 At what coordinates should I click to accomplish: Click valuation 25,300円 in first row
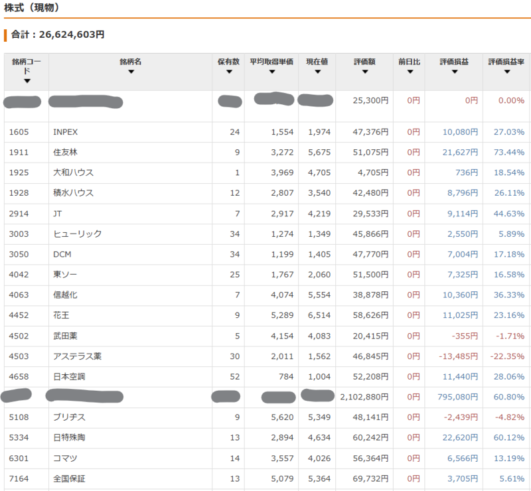370,101
